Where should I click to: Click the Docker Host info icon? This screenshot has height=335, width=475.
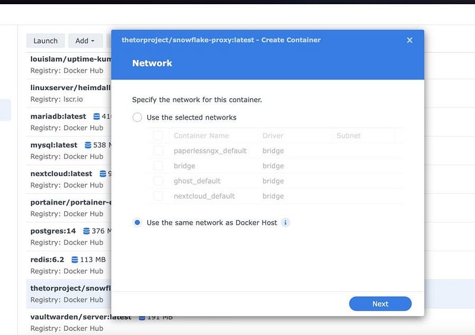click(285, 223)
